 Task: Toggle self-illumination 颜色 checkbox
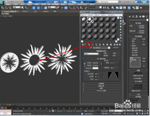pyautogui.click(x=105, y=63)
